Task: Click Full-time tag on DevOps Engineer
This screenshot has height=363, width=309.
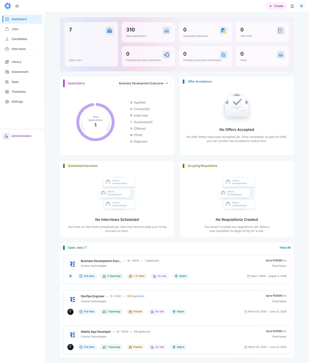Action: (87, 312)
